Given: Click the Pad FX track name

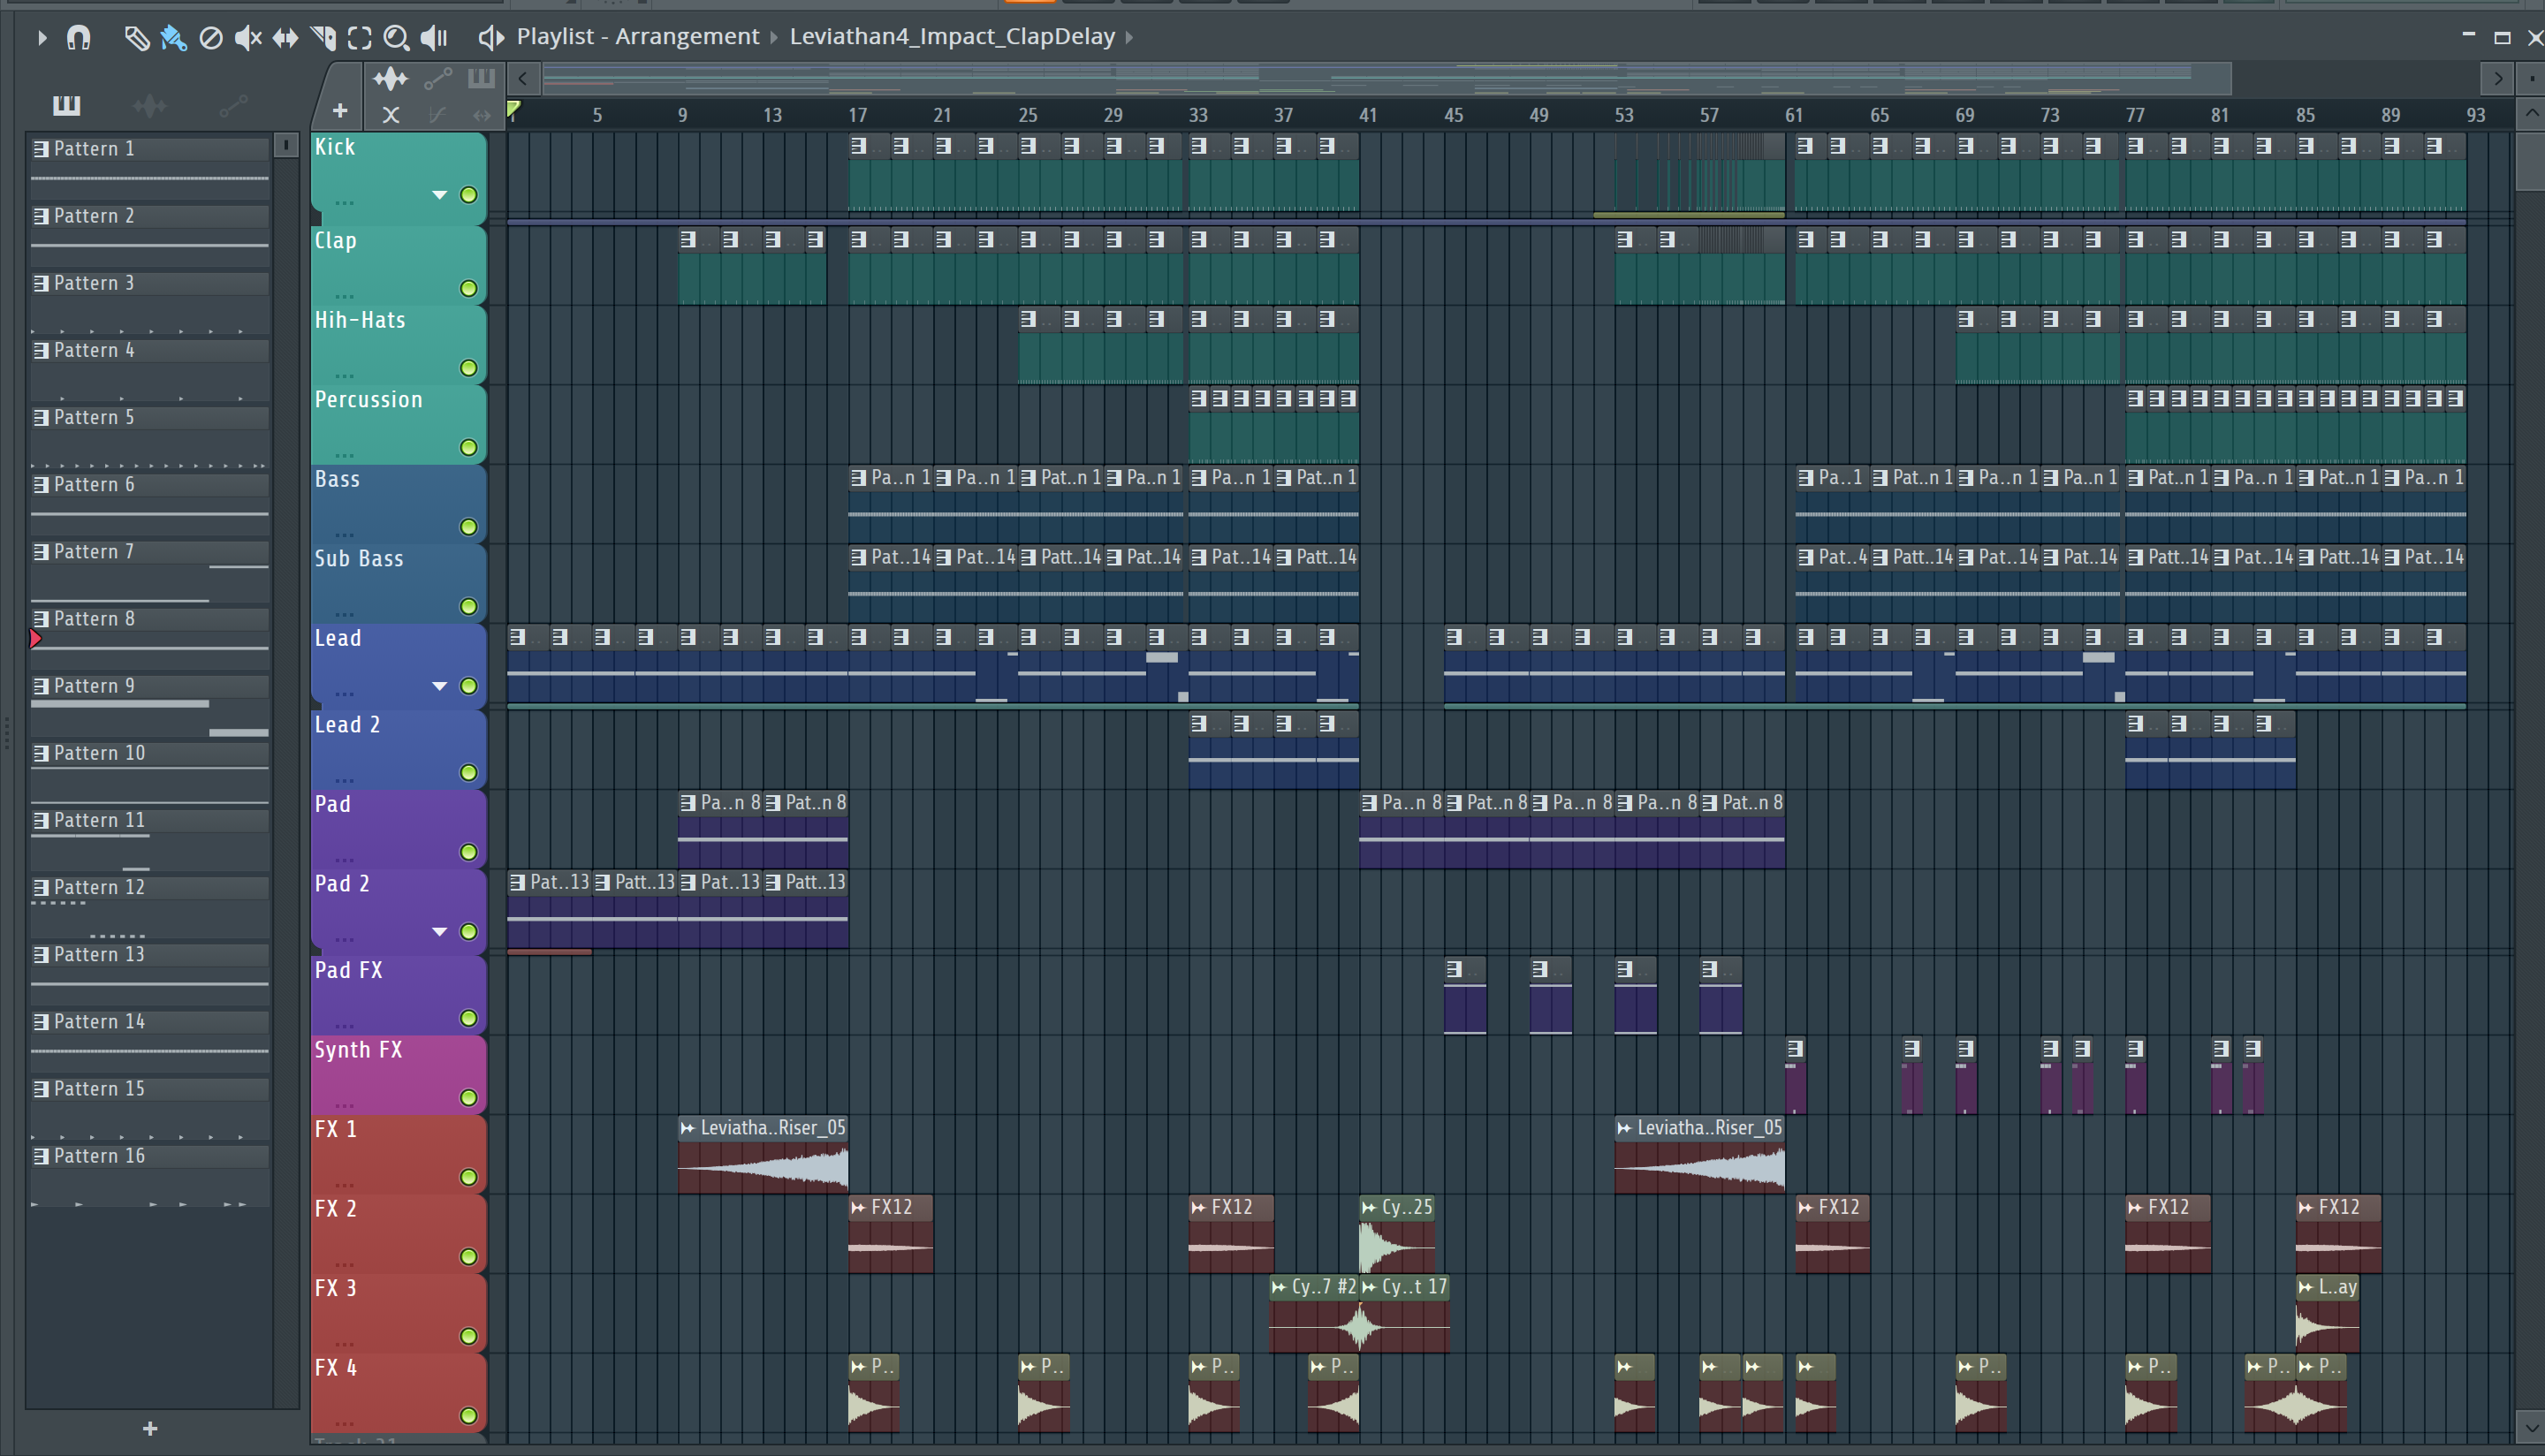Looking at the screenshot, I should click(348, 970).
